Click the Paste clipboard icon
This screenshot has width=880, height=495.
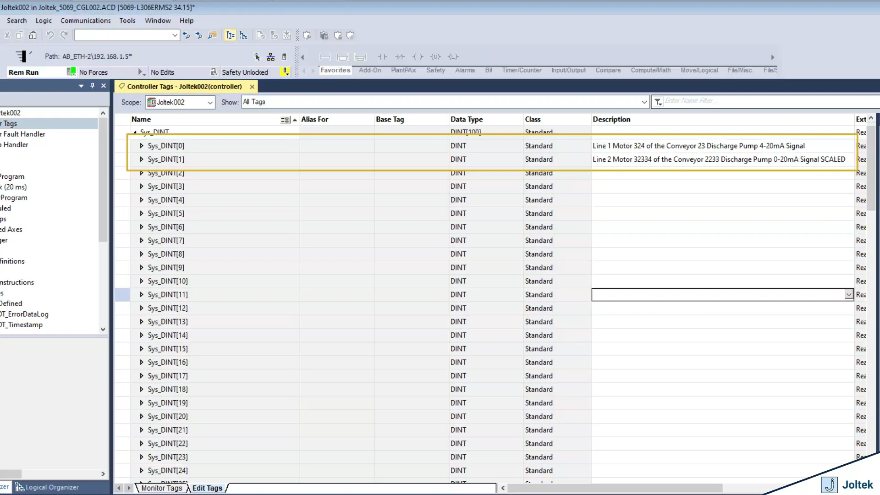coord(33,35)
